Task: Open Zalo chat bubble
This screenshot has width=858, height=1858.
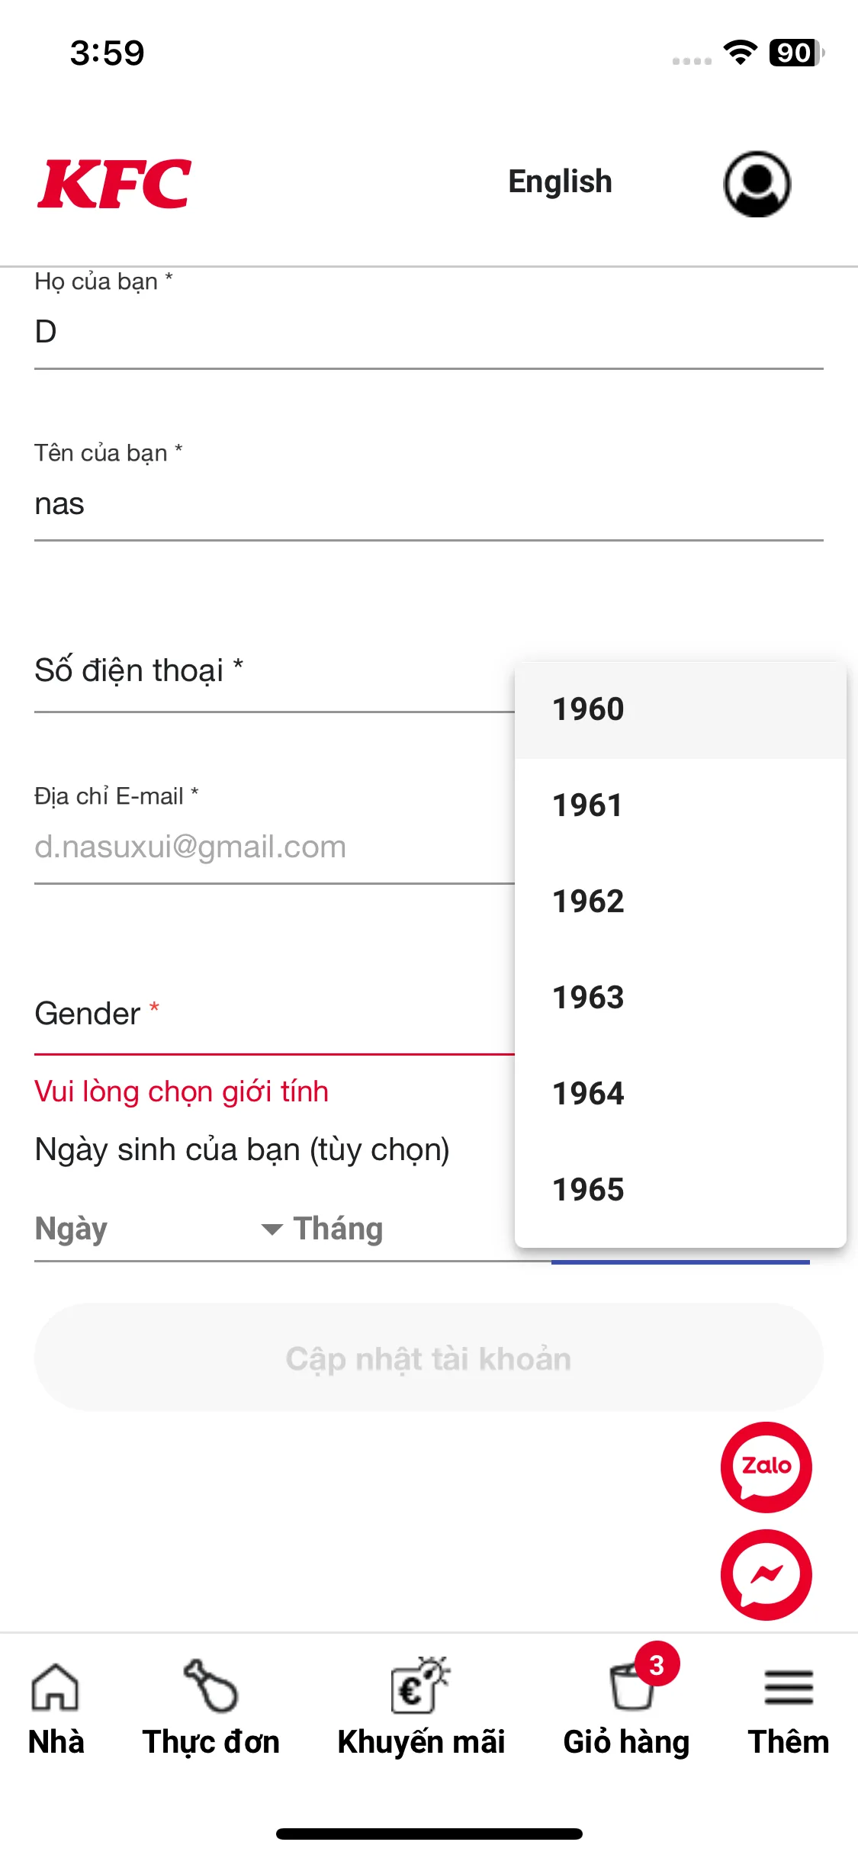Action: point(766,1467)
